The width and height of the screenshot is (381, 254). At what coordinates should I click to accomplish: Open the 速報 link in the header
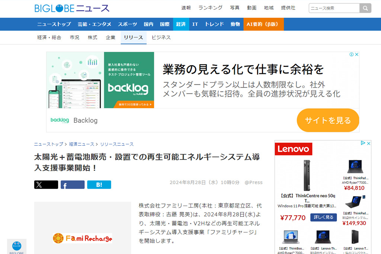[x=186, y=8]
